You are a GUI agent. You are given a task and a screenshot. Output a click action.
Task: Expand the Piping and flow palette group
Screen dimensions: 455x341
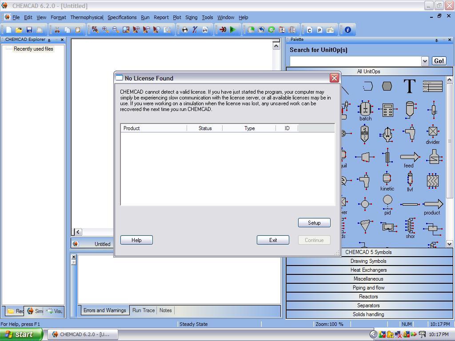(368, 288)
